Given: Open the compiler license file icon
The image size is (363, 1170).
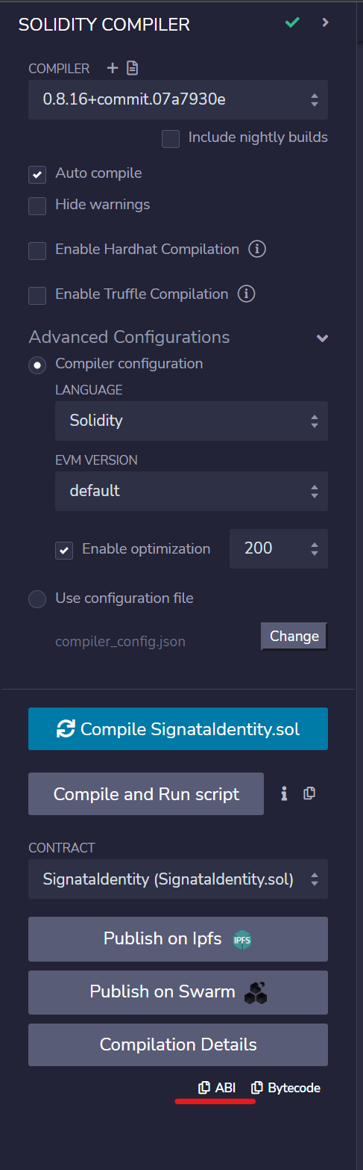Looking at the screenshot, I should coord(133,69).
